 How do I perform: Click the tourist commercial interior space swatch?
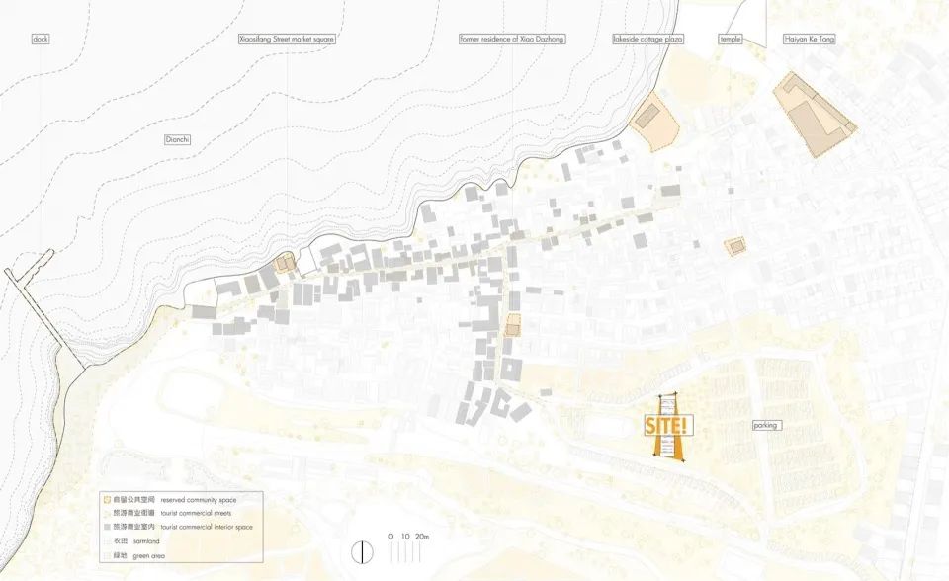tap(108, 527)
